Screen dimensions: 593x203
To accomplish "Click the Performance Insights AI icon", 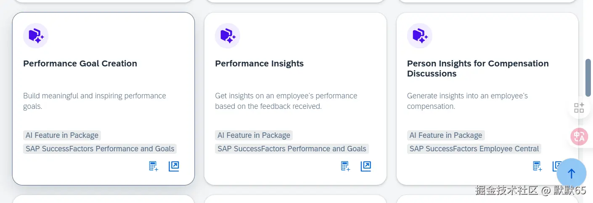I will 228,36.
